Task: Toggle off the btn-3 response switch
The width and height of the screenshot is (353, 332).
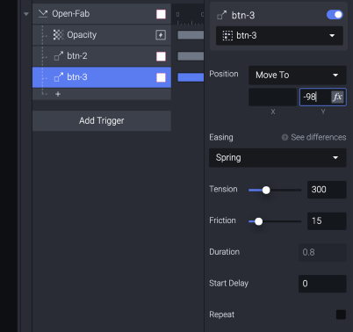Action: point(335,15)
